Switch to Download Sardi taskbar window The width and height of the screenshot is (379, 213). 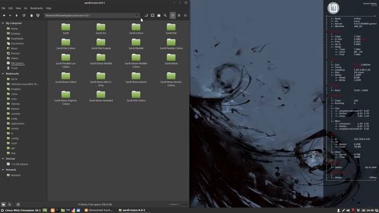click(99, 211)
